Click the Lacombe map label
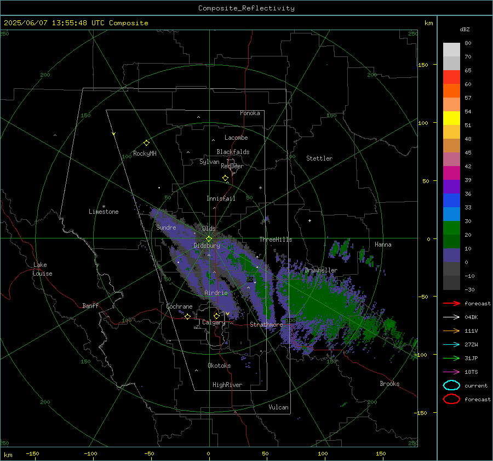493x461 pixels. click(x=236, y=138)
